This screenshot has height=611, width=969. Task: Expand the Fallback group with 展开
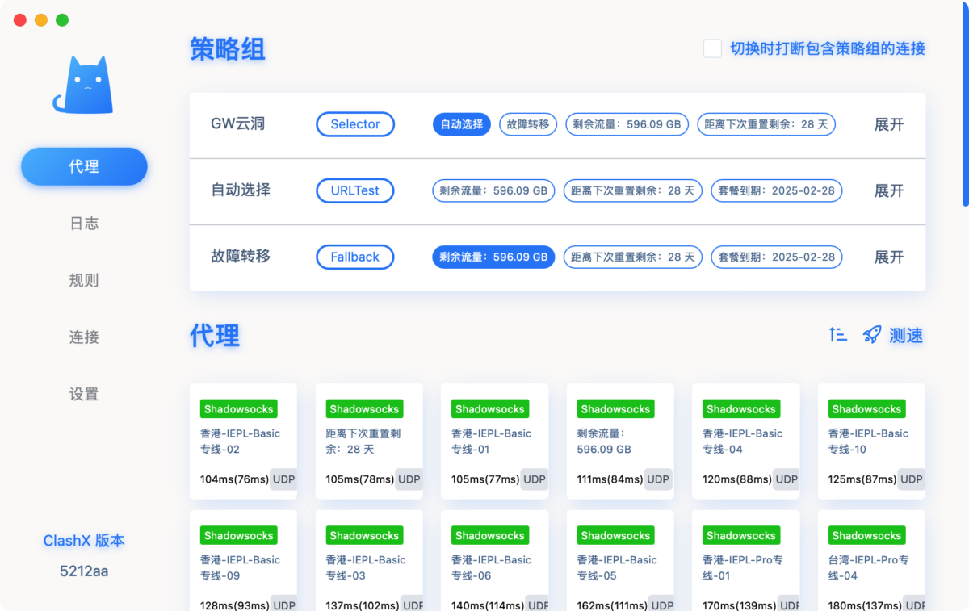tap(889, 257)
